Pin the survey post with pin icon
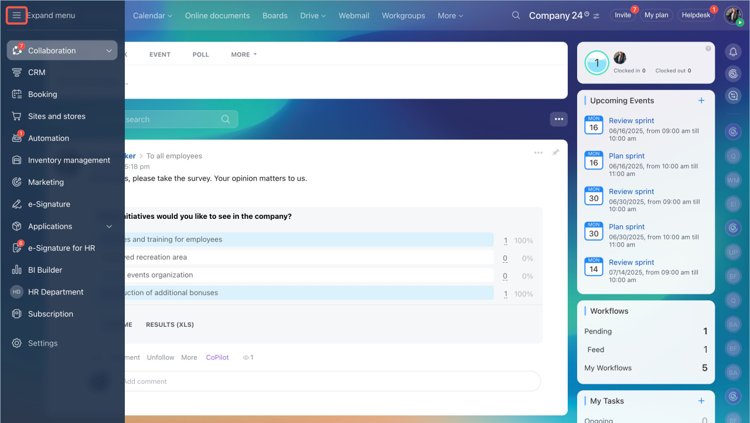The height and width of the screenshot is (423, 750). (x=555, y=153)
